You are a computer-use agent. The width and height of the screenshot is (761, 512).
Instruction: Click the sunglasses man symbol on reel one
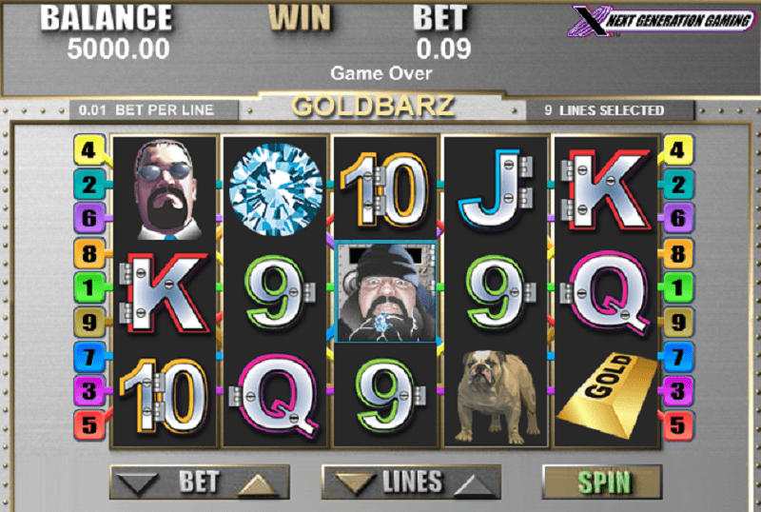(166, 189)
